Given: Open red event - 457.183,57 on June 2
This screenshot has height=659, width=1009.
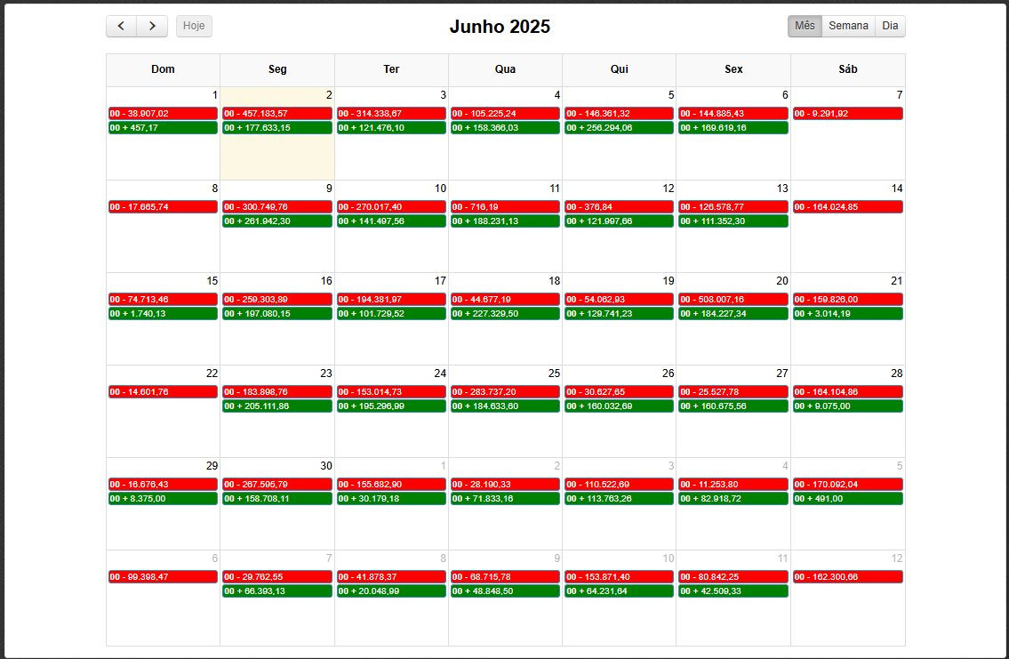Looking at the screenshot, I should pyautogui.click(x=276, y=114).
